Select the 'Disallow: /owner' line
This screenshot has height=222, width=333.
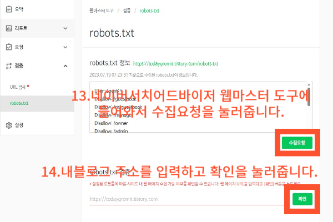112,123
